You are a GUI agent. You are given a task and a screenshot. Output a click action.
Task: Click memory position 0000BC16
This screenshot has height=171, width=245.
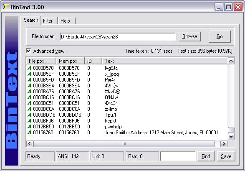coord(69,97)
